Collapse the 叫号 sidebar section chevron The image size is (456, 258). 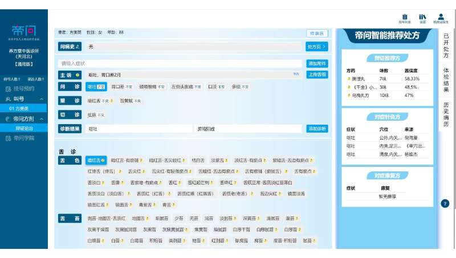42,99
